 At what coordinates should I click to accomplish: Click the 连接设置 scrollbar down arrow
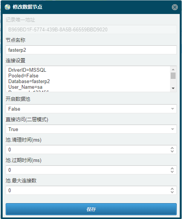tap(173, 88)
